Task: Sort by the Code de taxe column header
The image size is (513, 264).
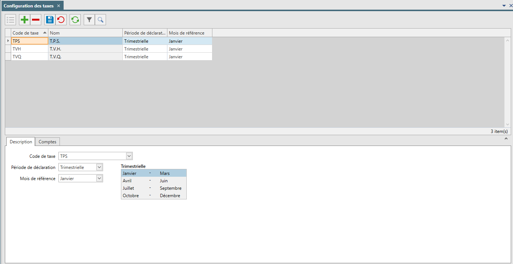Action: (x=30, y=33)
